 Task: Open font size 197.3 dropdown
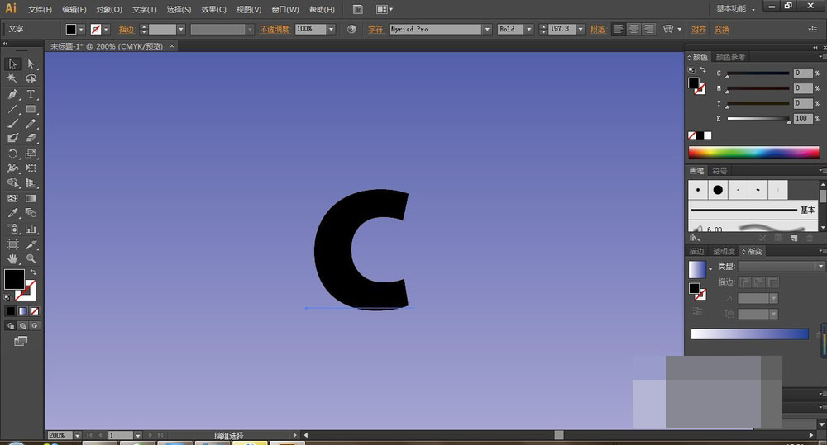pos(581,30)
